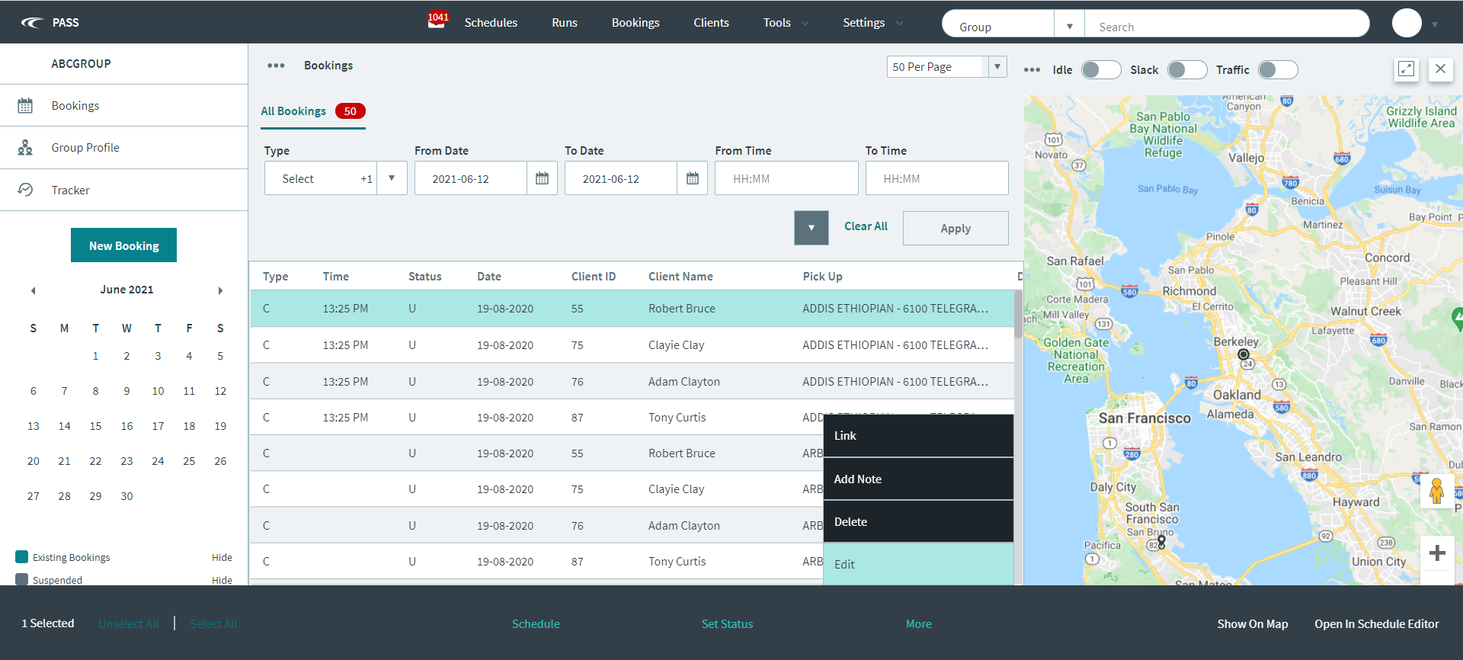Expand the map to fullscreen

1406,69
